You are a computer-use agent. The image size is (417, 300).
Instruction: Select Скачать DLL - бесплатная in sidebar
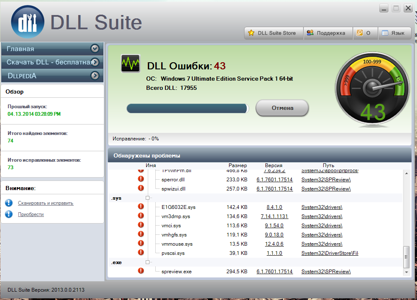click(x=52, y=62)
